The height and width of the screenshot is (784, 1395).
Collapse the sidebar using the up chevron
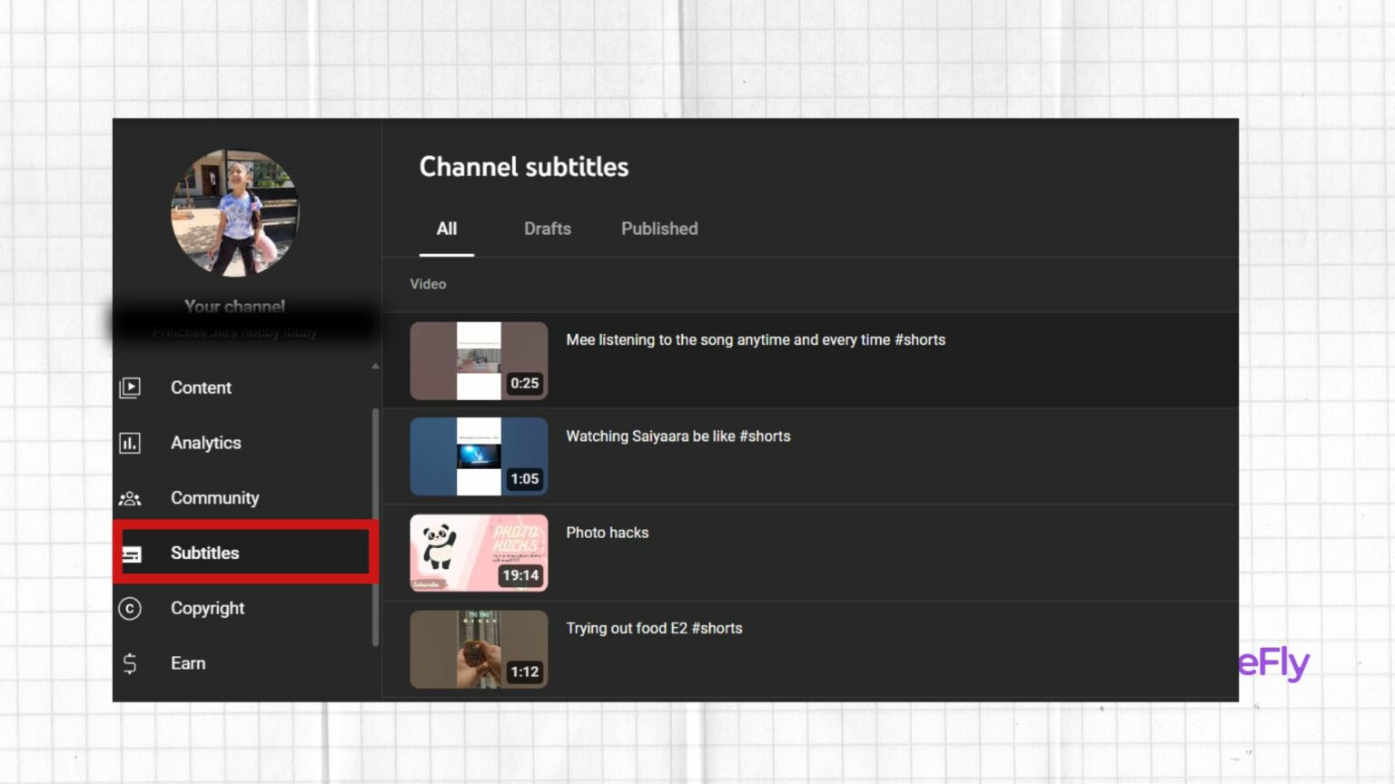pos(374,366)
